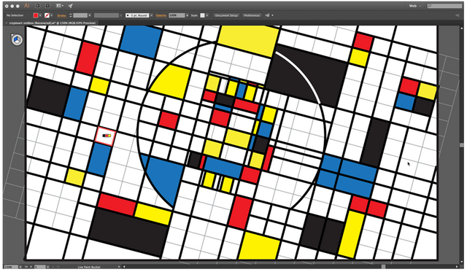This screenshot has height=272, width=467.
Task: Open the Opacity panel link
Action: 161,15
